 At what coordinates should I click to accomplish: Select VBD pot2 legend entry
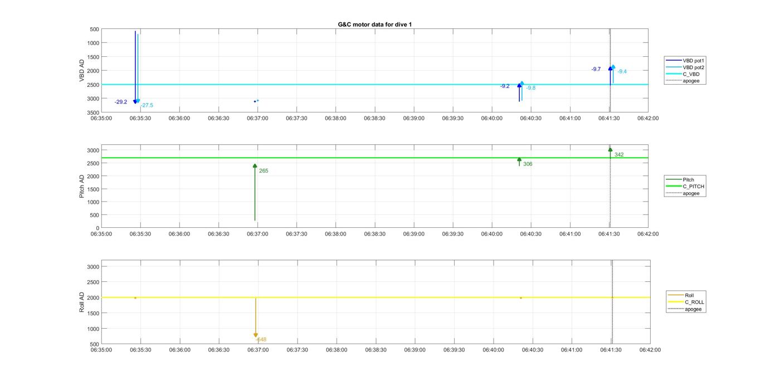pyautogui.click(x=685, y=67)
